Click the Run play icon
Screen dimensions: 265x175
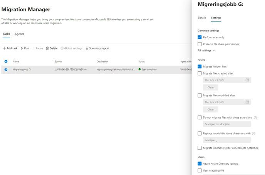(x=22, y=48)
